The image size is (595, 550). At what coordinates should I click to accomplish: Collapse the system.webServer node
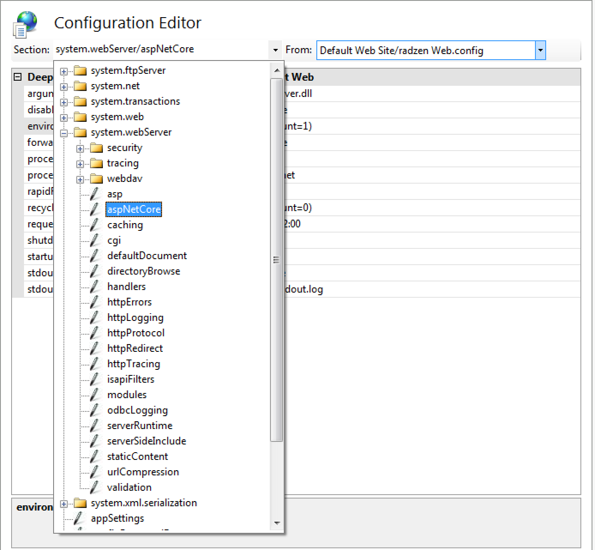[x=64, y=133]
